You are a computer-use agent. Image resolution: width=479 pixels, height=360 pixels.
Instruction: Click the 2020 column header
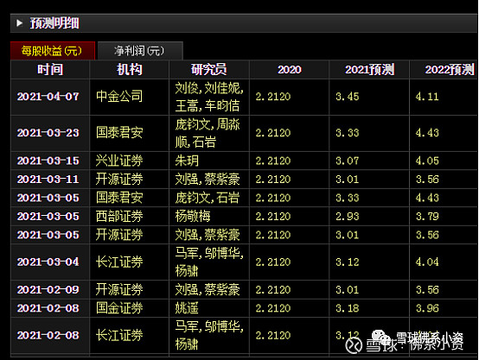tap(290, 70)
